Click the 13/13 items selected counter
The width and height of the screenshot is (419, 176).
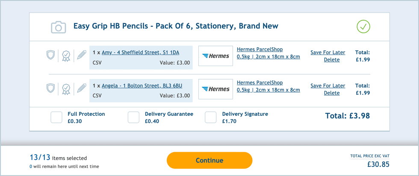58,158
